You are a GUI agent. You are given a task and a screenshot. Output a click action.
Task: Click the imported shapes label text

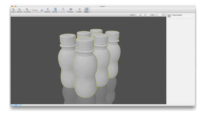point(177,15)
